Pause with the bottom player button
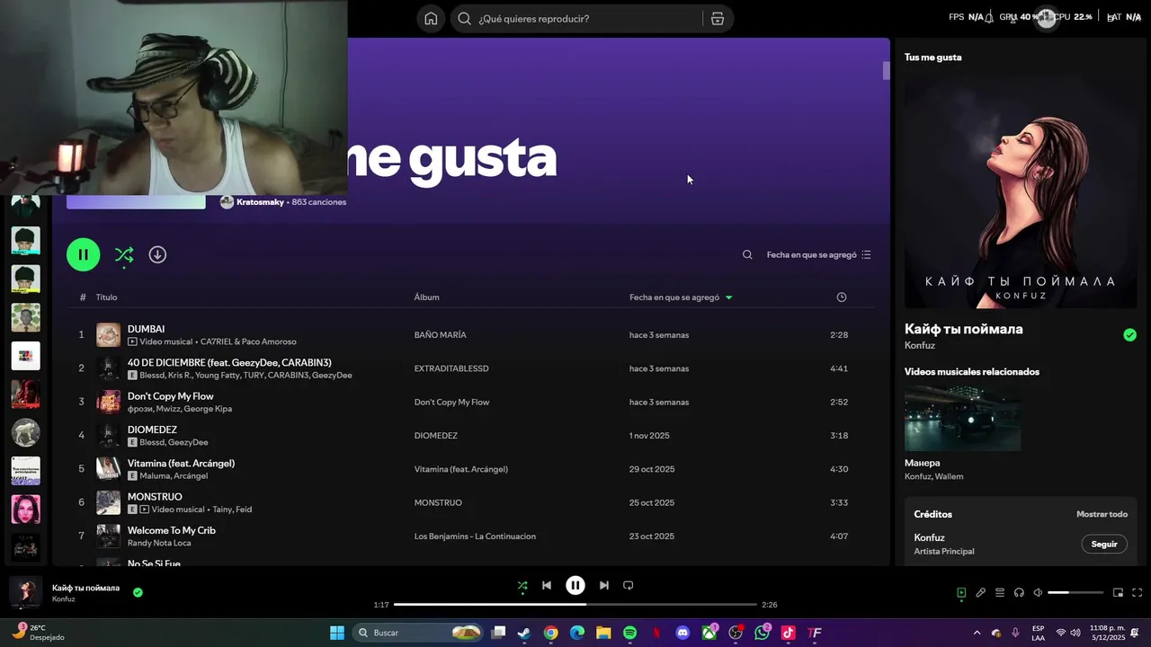This screenshot has height=647, width=1151. click(575, 586)
